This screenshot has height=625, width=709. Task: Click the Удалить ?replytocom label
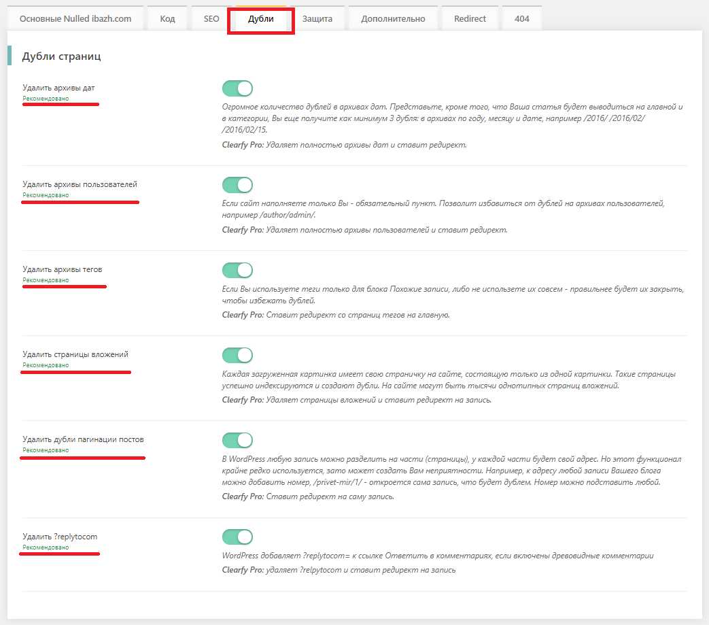coord(60,537)
